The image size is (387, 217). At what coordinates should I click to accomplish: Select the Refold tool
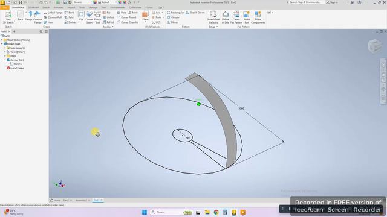point(108,22)
